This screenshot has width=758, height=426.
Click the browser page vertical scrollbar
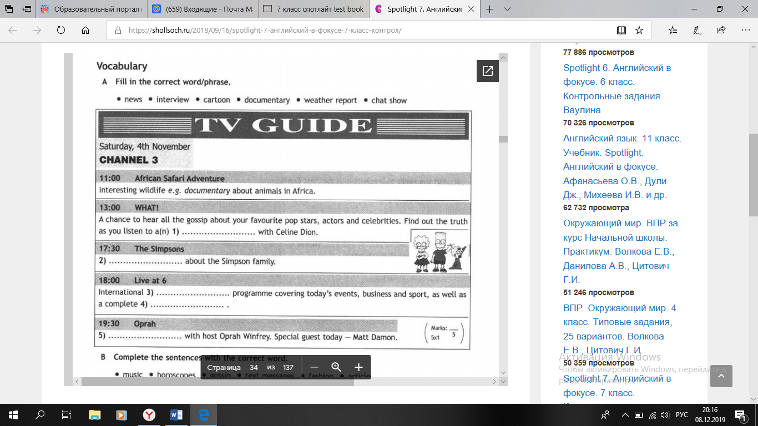click(753, 175)
